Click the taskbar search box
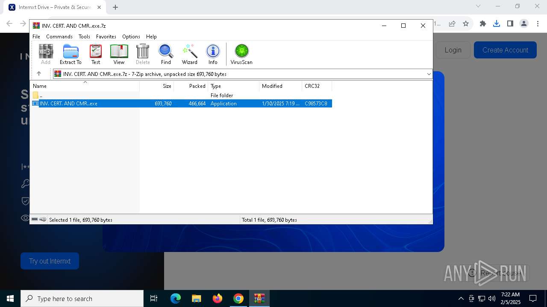This screenshot has height=307, width=547. pyautogui.click(x=82, y=298)
